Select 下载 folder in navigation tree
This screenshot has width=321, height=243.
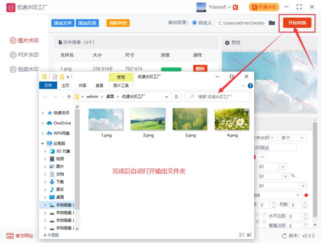[x=57, y=182]
